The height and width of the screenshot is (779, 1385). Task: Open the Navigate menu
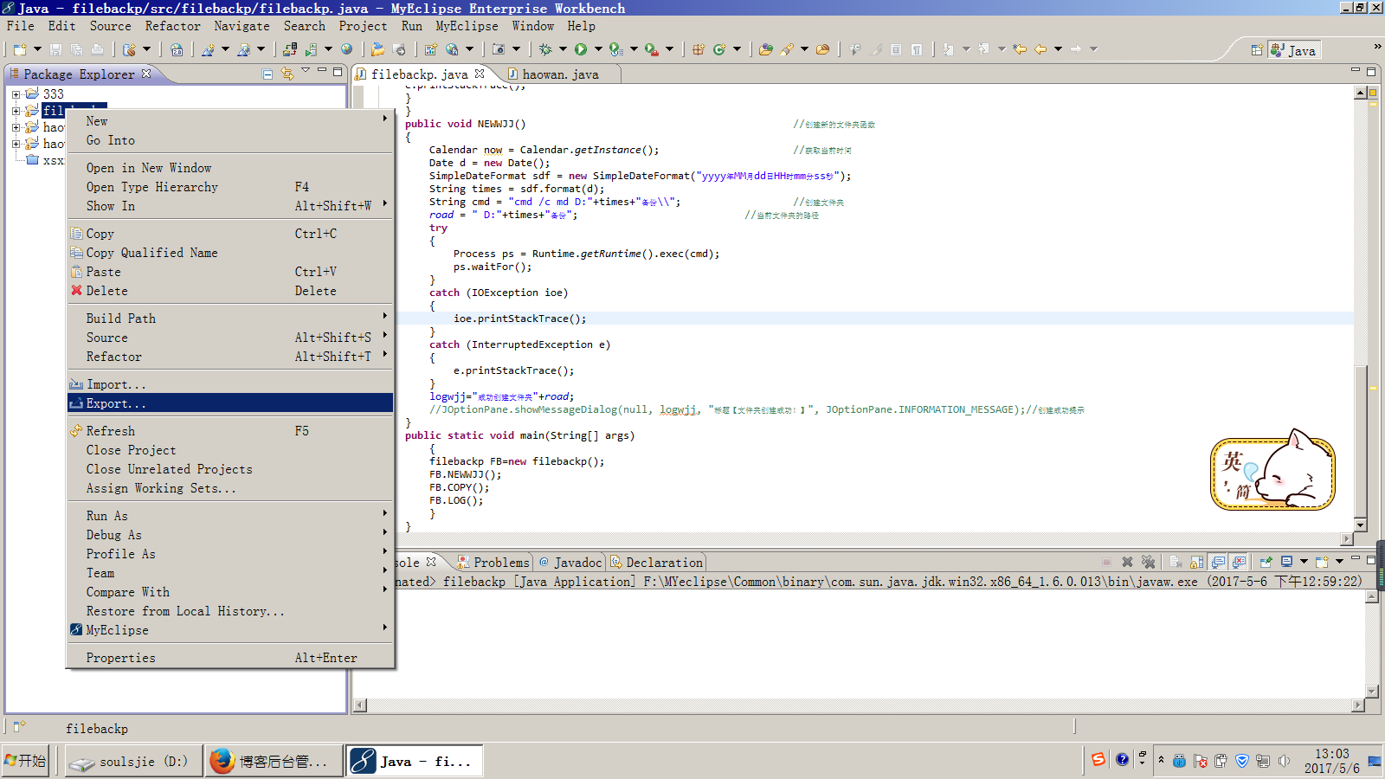coord(242,26)
